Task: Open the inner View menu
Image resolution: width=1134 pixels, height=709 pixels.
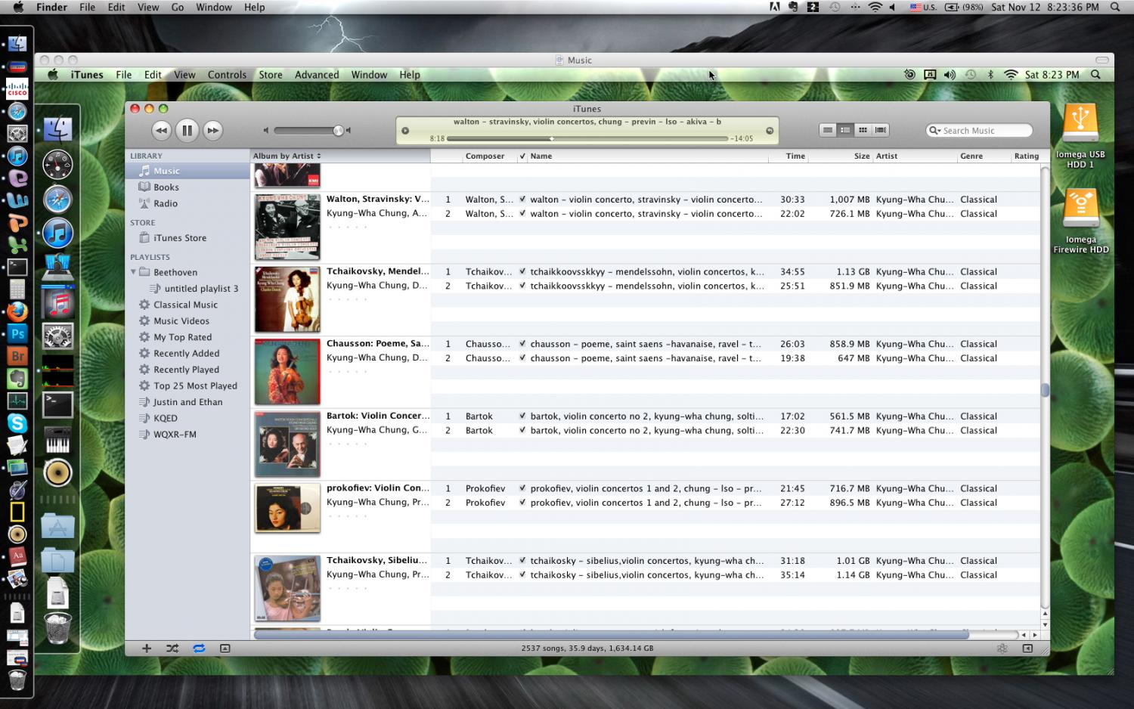Action: [184, 75]
